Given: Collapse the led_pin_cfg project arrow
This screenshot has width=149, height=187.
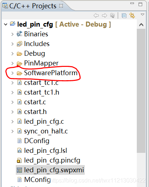Looking at the screenshot, I should 5,24.
